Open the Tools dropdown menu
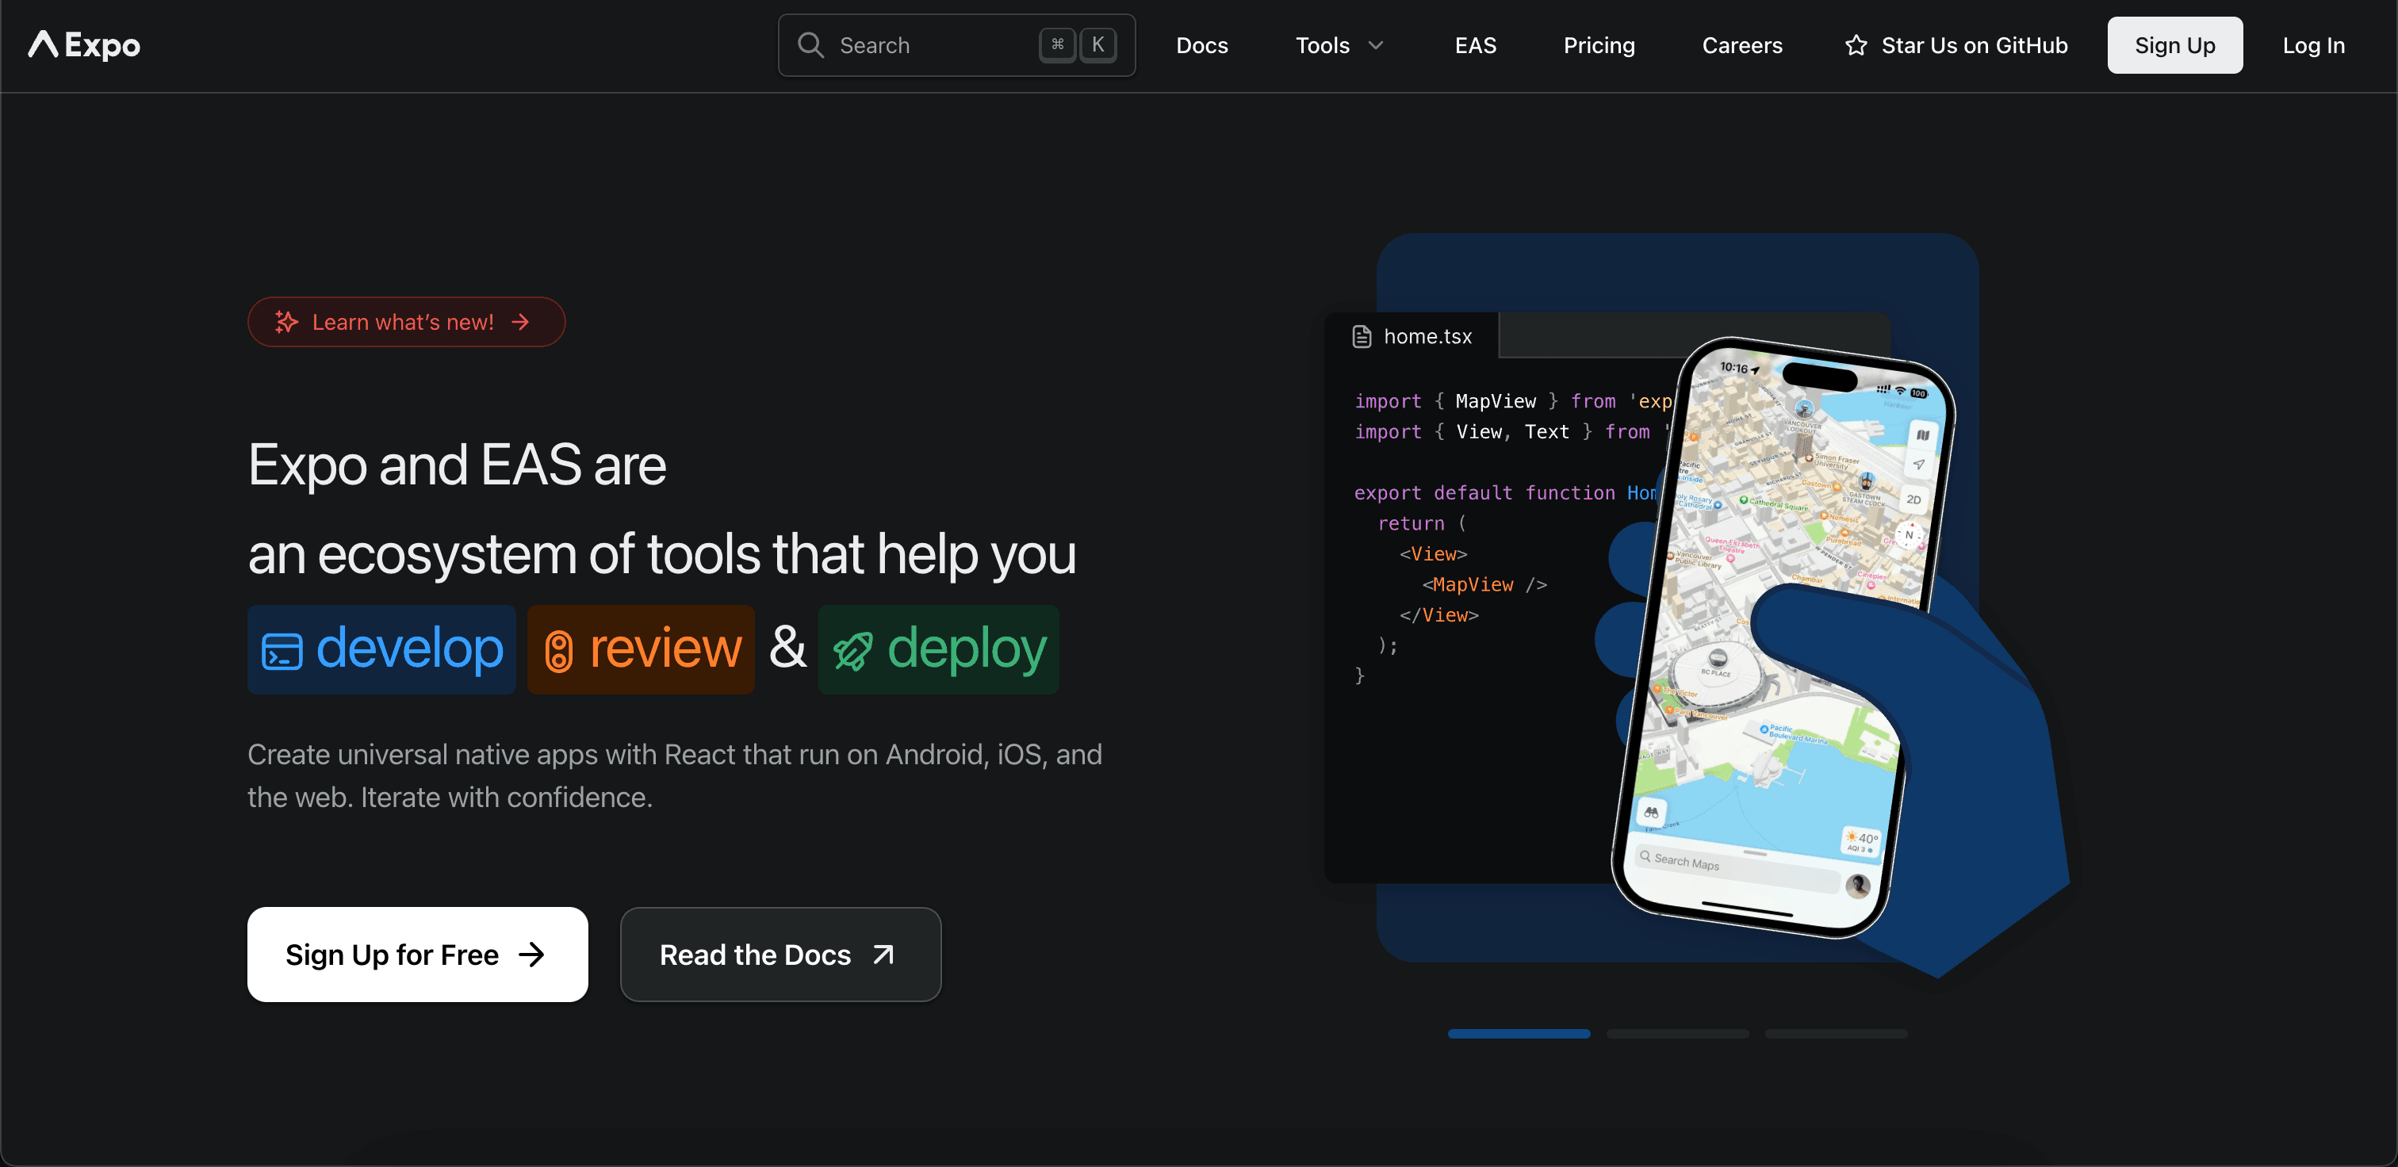 pyautogui.click(x=1338, y=44)
